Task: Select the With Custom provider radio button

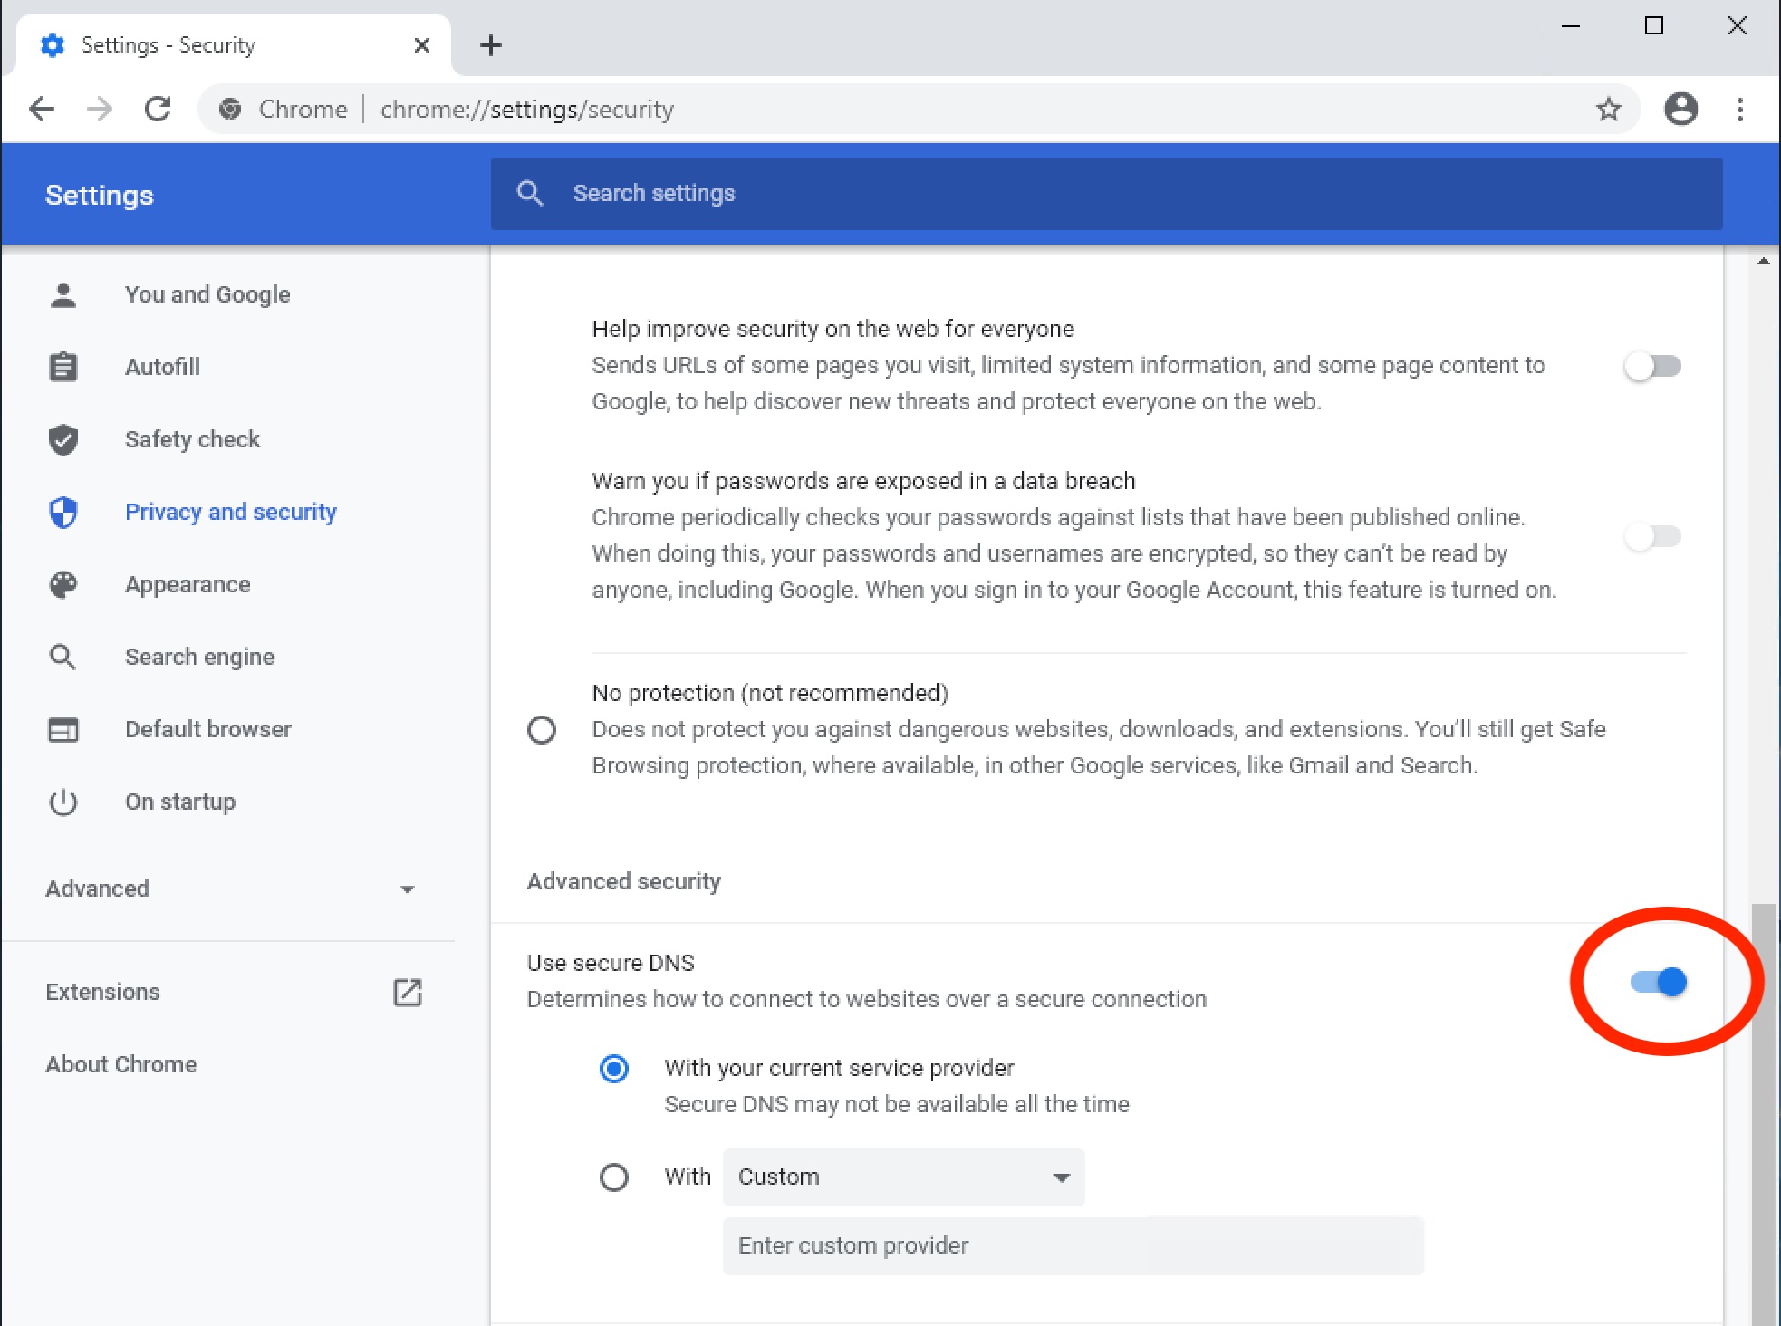Action: (x=614, y=1177)
